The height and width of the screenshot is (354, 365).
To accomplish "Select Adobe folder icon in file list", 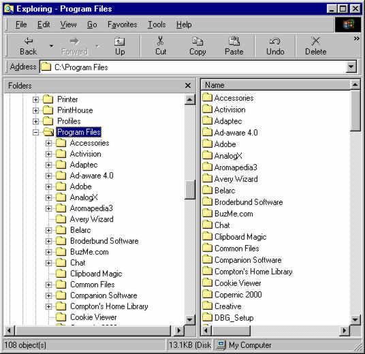I will tap(207, 144).
